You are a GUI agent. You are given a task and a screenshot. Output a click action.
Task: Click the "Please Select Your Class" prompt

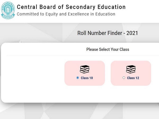108,49
